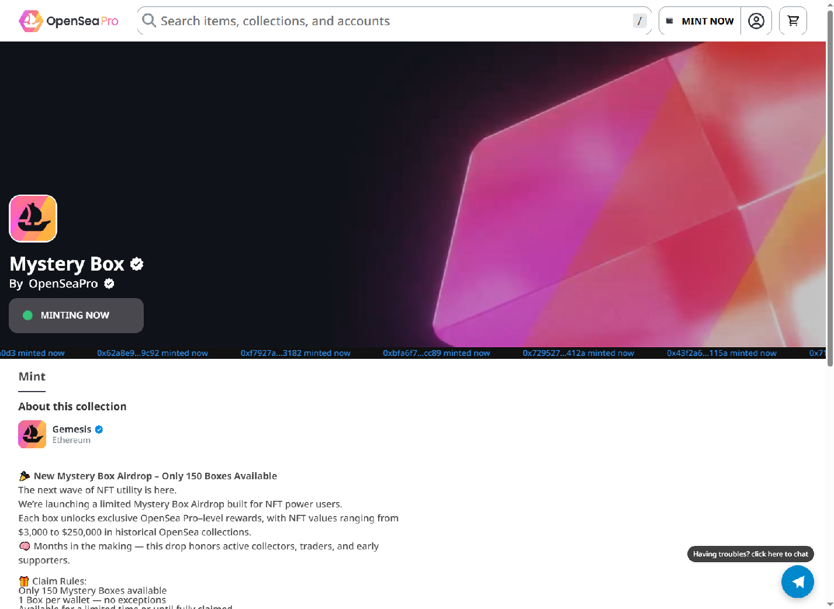The height and width of the screenshot is (609, 834).
Task: Switch to the Mint tab
Action: (x=32, y=377)
